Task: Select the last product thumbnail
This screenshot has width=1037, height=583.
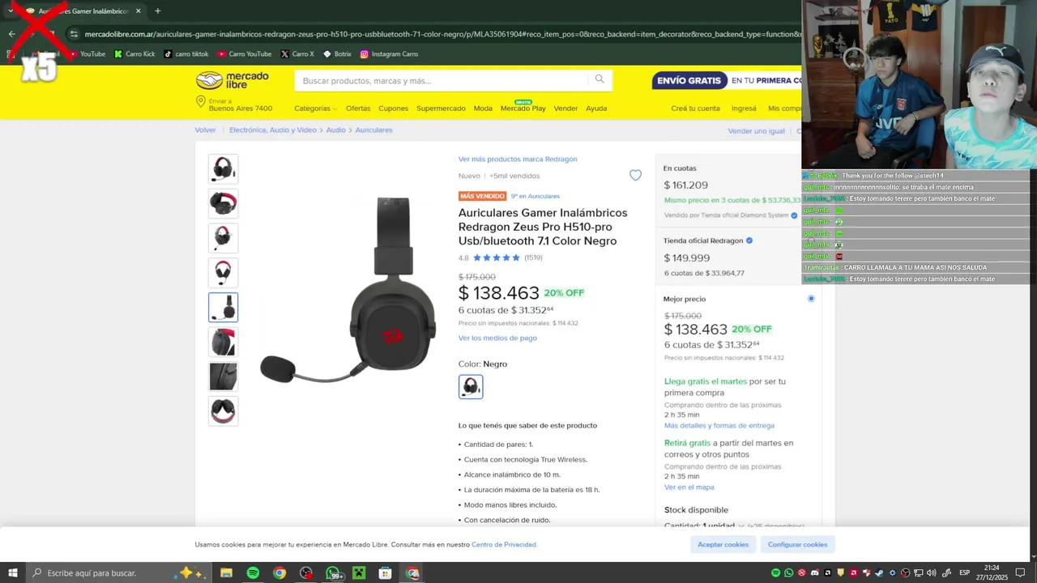Action: coord(223,411)
